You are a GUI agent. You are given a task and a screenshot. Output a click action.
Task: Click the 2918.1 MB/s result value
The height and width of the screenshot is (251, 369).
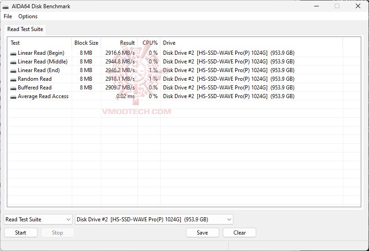[x=120, y=79]
